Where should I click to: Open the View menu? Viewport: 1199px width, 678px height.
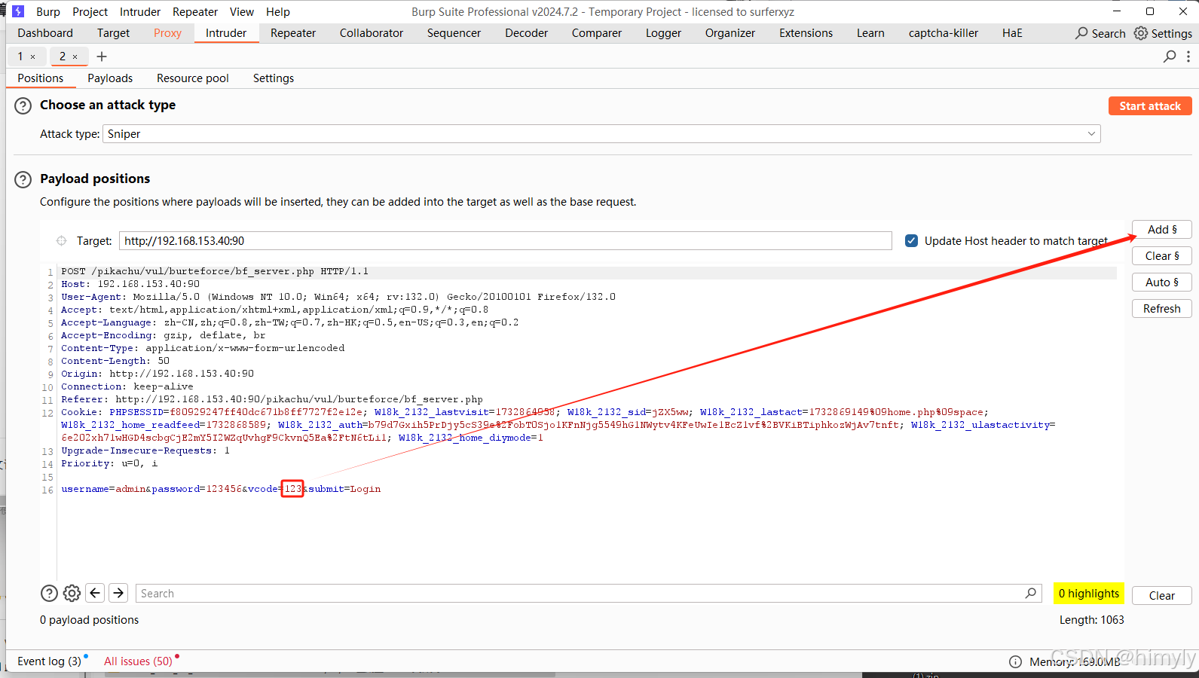point(242,12)
